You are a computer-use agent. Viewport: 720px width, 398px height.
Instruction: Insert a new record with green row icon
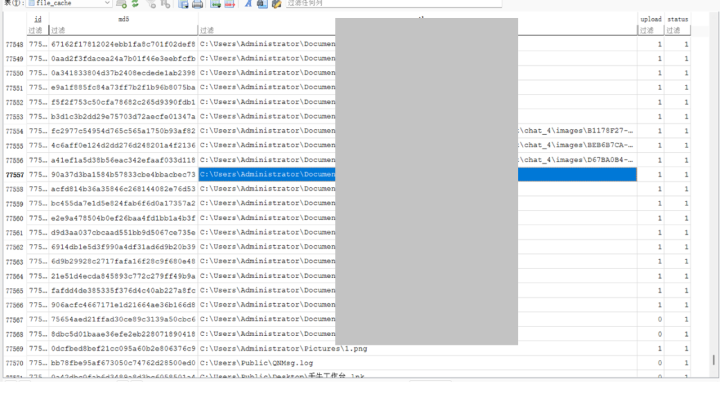pyautogui.click(x=215, y=4)
